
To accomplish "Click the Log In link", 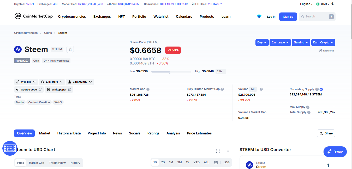I will coord(271,17).
